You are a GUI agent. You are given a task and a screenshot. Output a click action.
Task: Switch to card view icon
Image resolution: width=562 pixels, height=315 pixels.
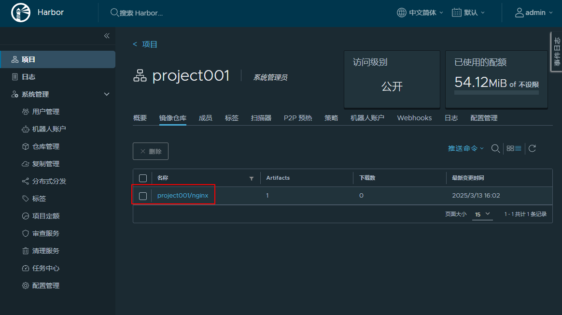pyautogui.click(x=510, y=148)
